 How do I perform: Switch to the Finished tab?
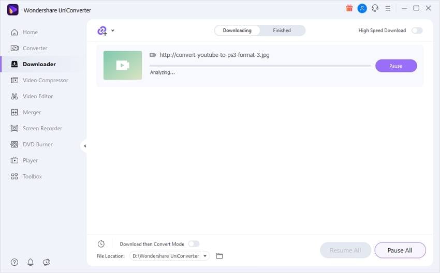click(x=282, y=31)
